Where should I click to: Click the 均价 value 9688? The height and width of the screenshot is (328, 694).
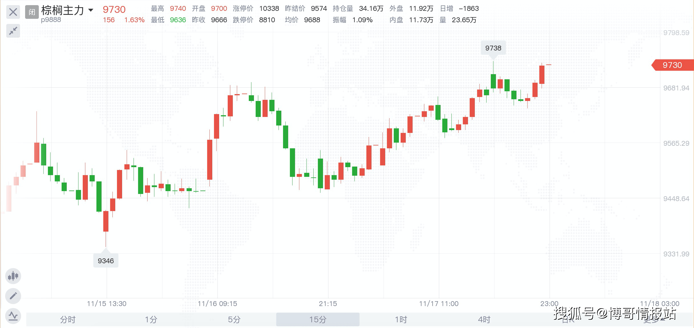(312, 20)
